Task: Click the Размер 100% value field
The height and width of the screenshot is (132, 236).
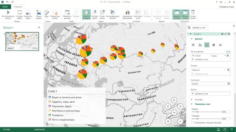Action: [226, 112]
